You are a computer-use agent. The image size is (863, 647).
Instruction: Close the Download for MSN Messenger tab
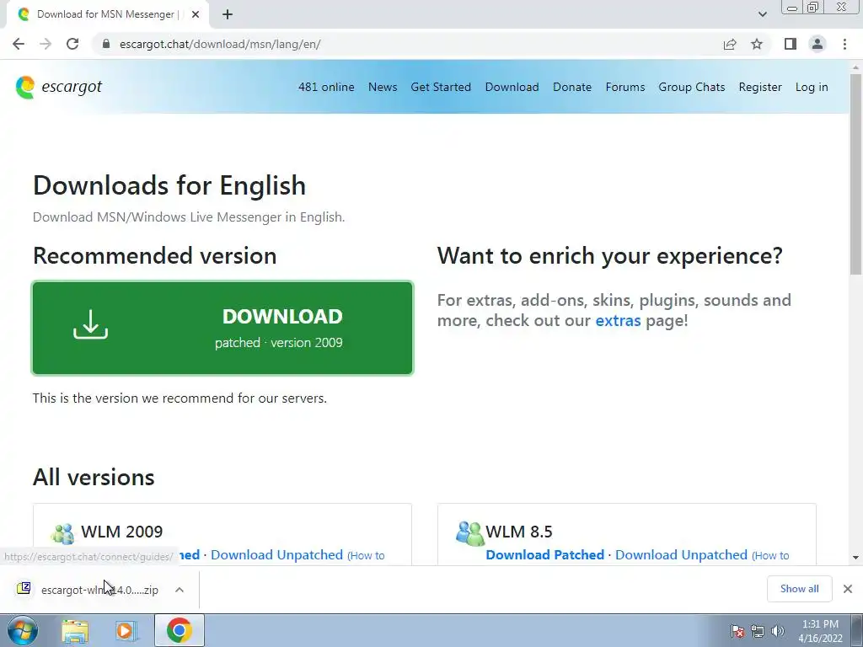pos(196,14)
